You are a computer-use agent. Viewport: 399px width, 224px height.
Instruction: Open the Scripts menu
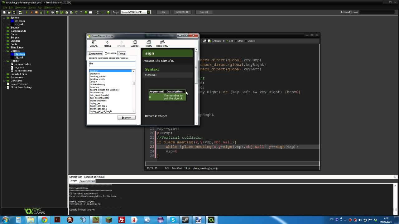(x=32, y=7)
